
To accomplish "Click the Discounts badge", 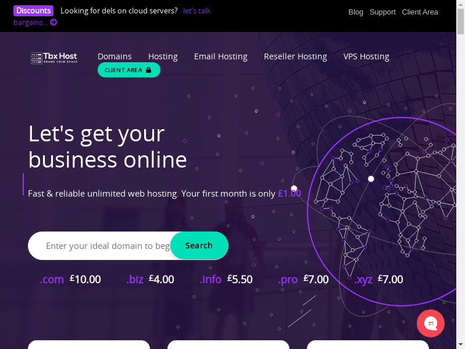I will coord(33,10).
